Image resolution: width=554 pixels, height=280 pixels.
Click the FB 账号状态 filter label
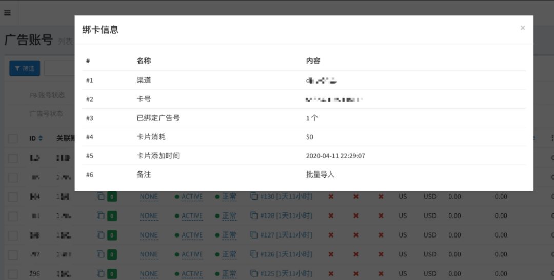coord(47,95)
